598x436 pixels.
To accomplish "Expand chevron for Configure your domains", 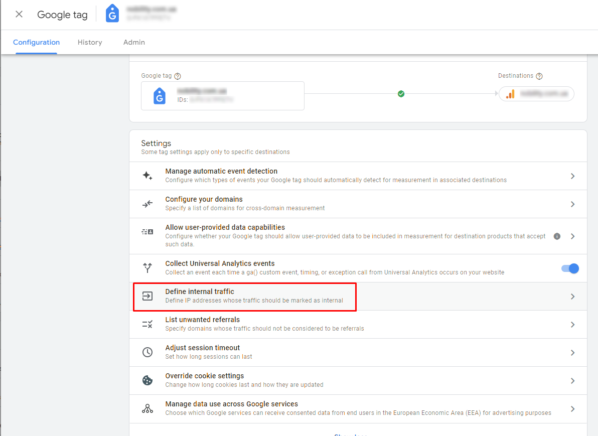I will (572, 204).
